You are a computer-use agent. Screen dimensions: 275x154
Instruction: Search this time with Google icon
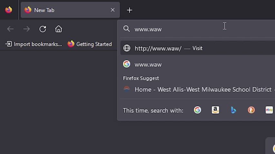pos(197,110)
